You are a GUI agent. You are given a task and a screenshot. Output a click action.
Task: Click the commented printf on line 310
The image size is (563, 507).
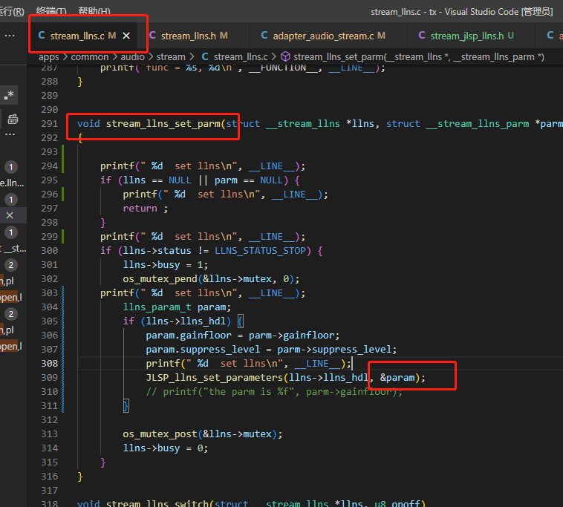274,391
